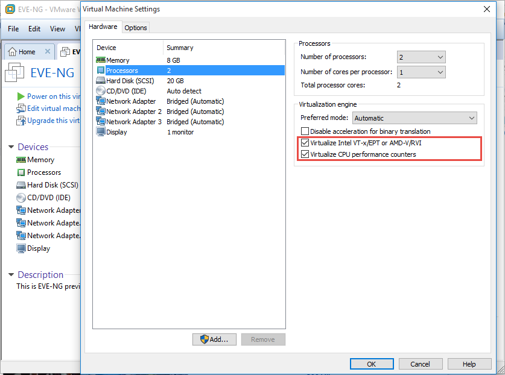This screenshot has width=505, height=375.
Task: Click the EVE-NG description text in sidebar
Action: pyautogui.click(x=48, y=286)
